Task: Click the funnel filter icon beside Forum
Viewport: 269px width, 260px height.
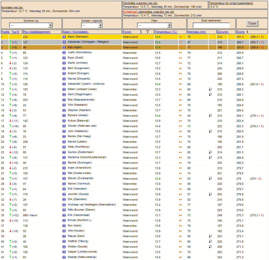Action: point(148,31)
